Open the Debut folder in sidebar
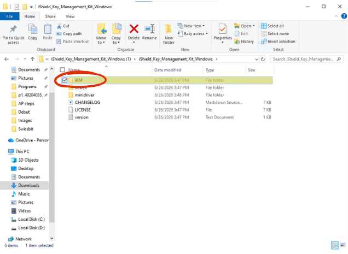Viewport: 348px width, 254px height. click(x=24, y=112)
